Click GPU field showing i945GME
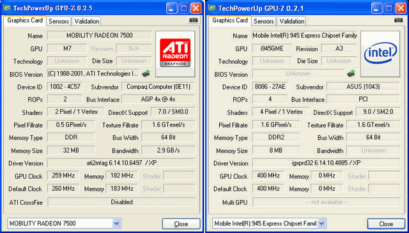The image size is (409, 233). pos(272,49)
